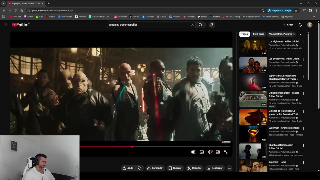Viewport: 320px width, 180px height.
Task: Show hidden bookmarks with chevron
Action: pos(314,17)
